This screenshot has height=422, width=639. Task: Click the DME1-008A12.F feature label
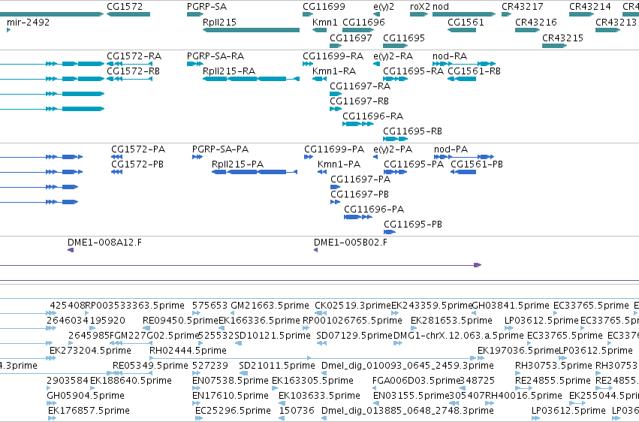point(104,243)
